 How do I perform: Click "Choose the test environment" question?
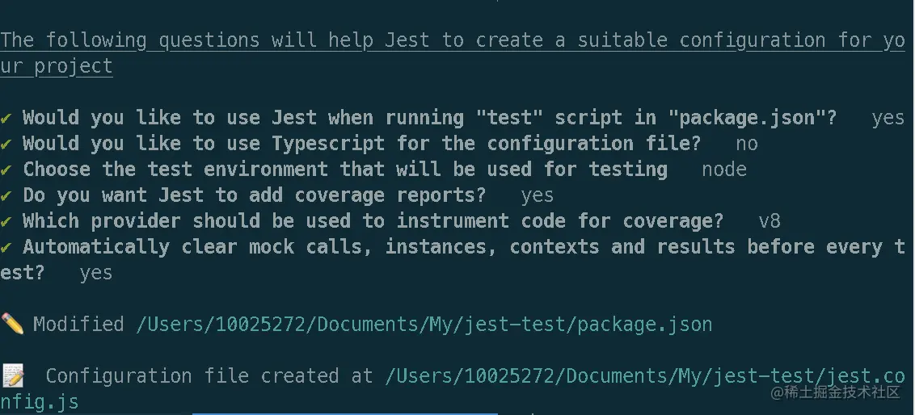click(345, 170)
